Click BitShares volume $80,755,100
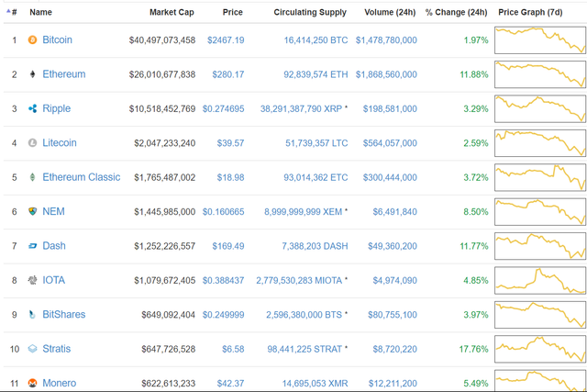Image resolution: width=587 pixels, height=392 pixels. (393, 315)
